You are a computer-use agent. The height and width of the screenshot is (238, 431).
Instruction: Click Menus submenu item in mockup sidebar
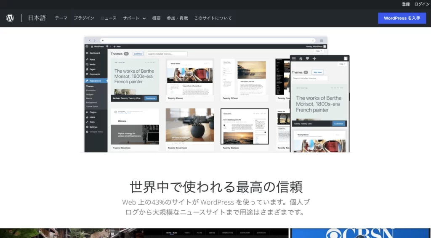[x=89, y=98]
